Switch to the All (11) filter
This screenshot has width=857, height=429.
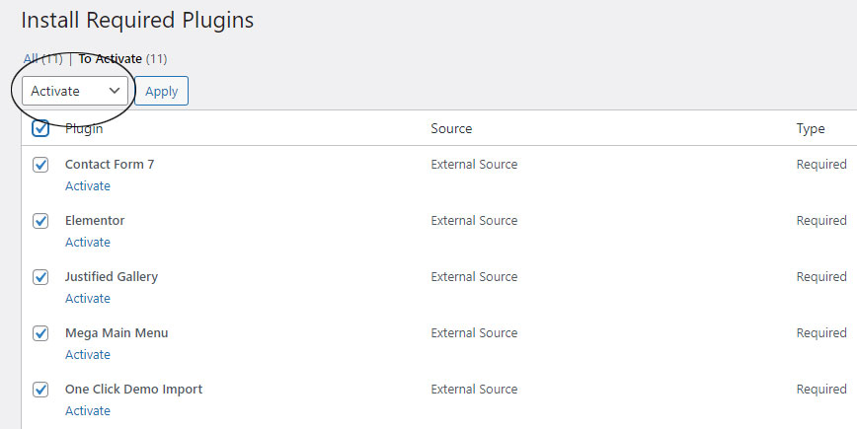42,58
